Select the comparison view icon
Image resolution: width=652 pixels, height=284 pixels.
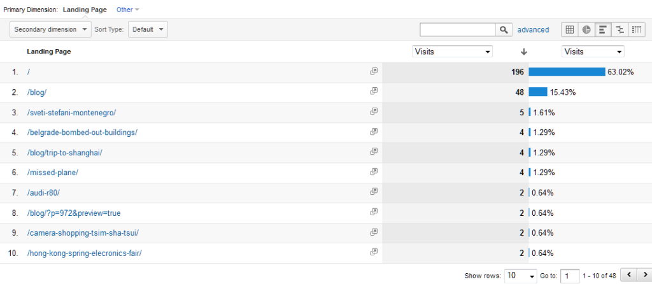pos(620,29)
